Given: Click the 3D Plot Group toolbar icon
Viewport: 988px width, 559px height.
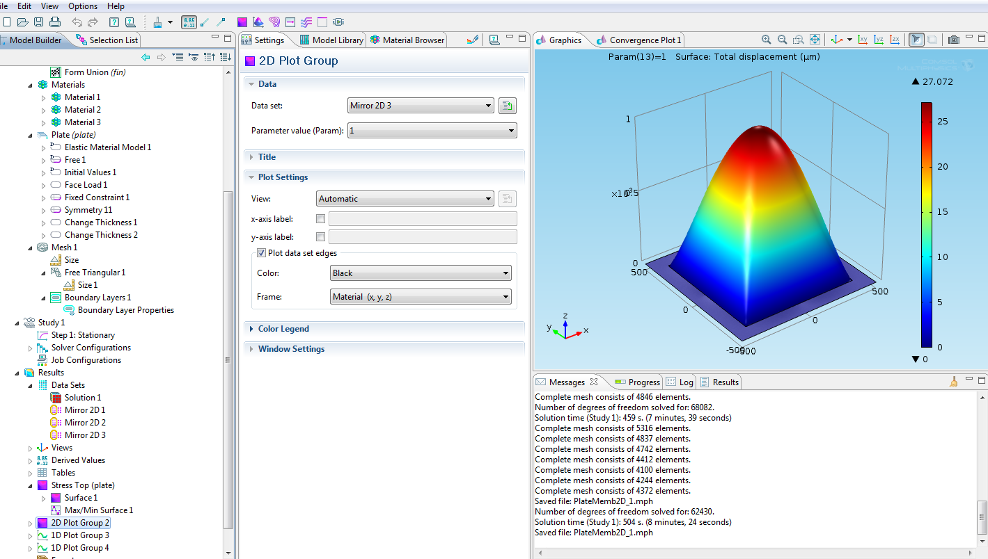Looking at the screenshot, I should pos(258,22).
